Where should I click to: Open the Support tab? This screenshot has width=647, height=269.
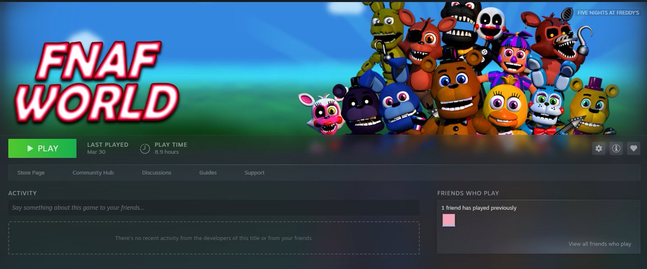tap(254, 173)
